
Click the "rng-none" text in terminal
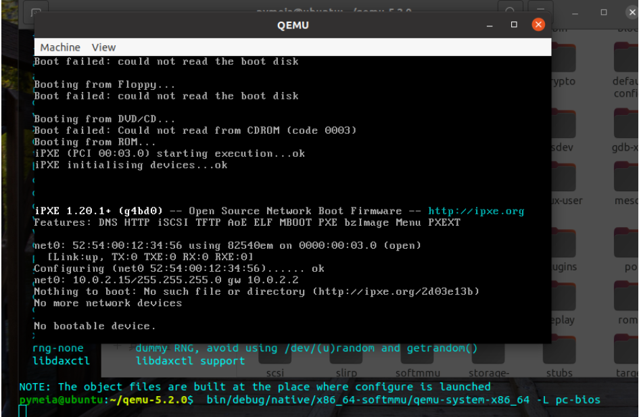pos(58,348)
